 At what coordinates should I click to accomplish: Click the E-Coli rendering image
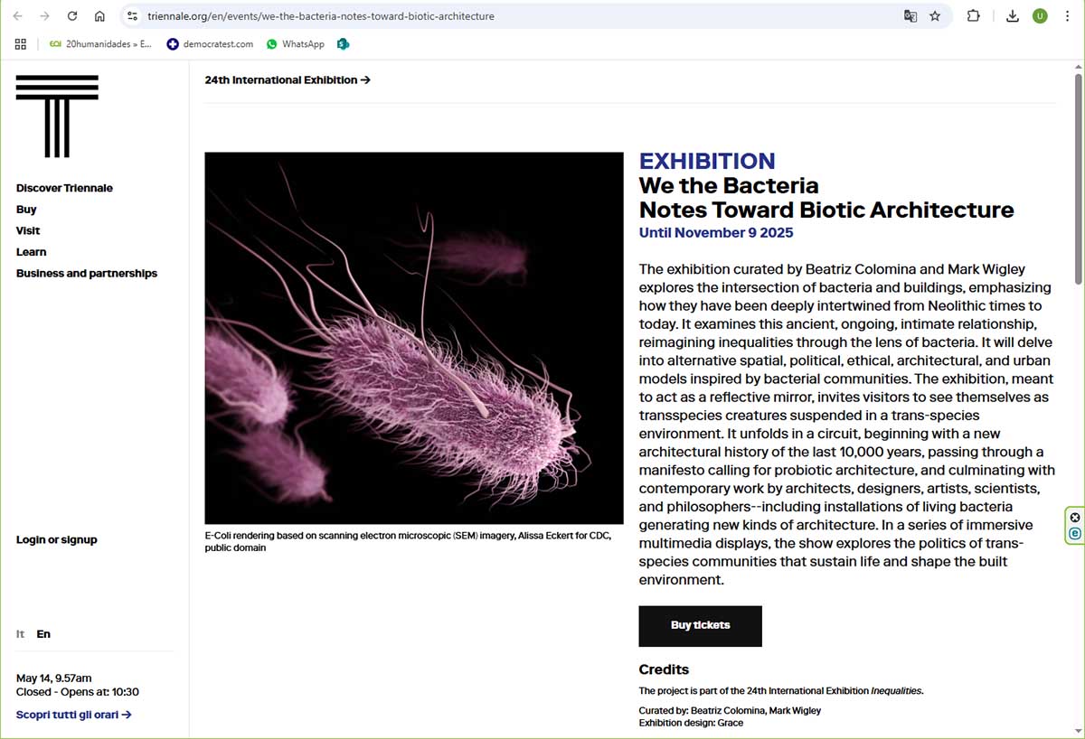(x=414, y=338)
